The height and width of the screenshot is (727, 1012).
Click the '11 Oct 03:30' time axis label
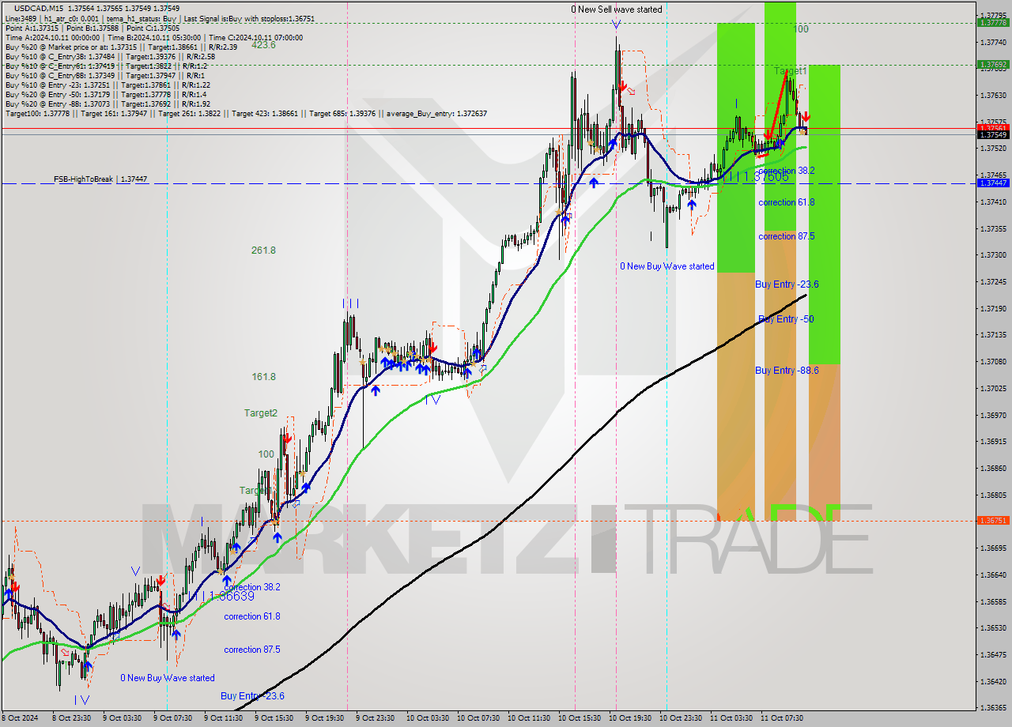[731, 718]
